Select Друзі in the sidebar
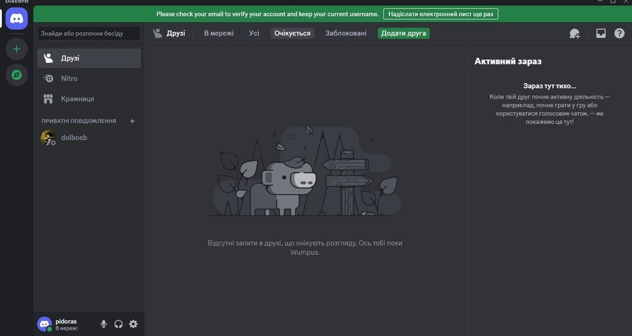The width and height of the screenshot is (632, 336). 88,58
